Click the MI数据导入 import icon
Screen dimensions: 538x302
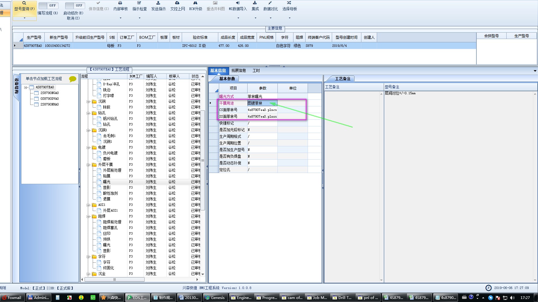(x=238, y=3)
